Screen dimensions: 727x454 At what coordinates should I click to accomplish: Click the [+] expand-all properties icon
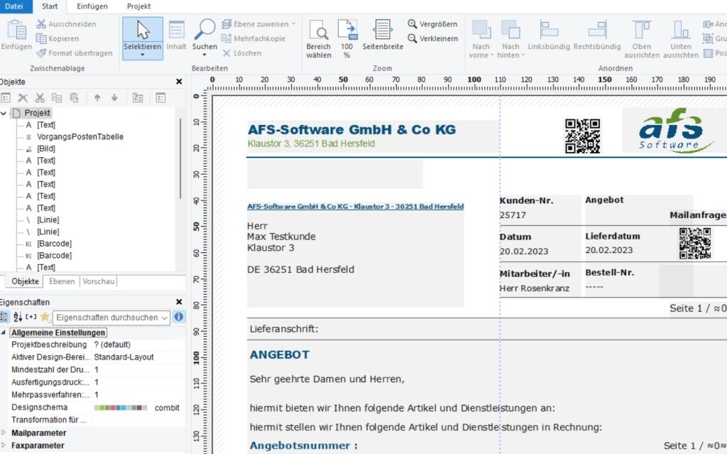31,317
